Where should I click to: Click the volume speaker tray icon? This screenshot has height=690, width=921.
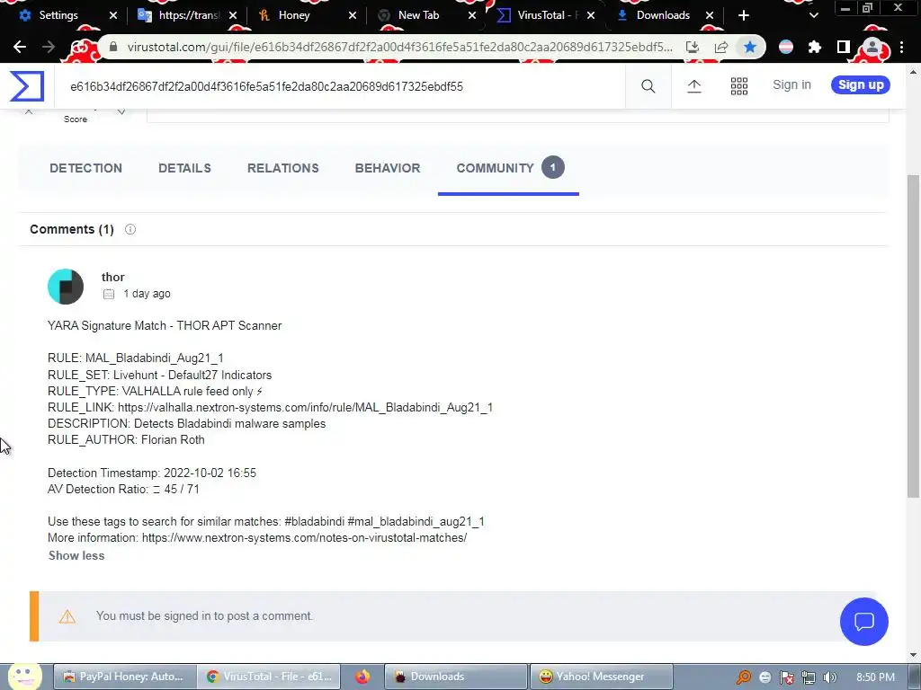coord(830,677)
